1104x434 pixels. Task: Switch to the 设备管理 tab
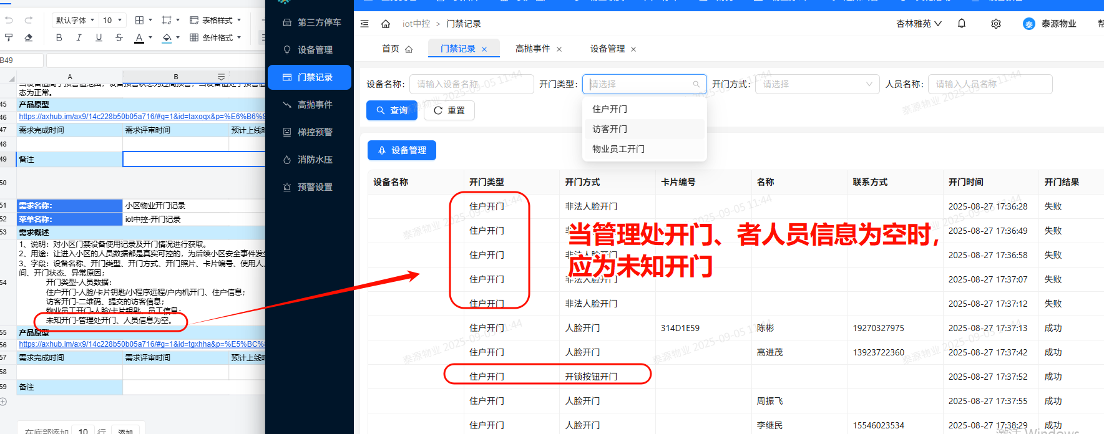[607, 49]
